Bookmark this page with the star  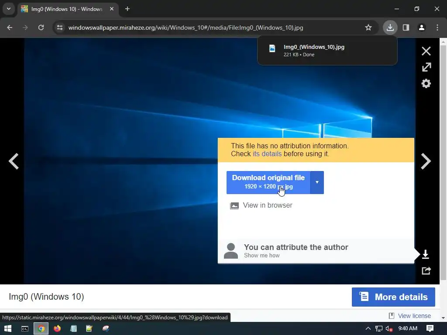tap(368, 27)
